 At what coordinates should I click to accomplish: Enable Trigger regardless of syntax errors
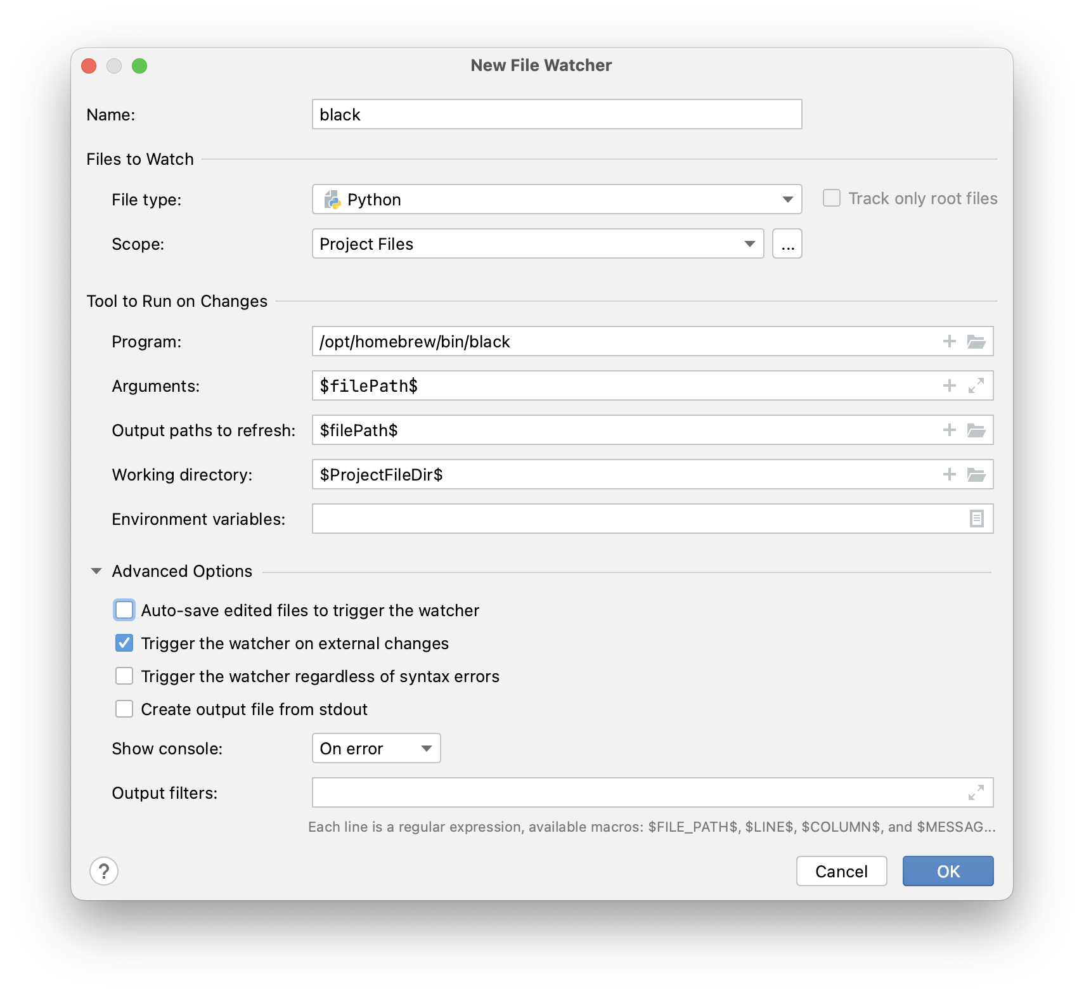[x=124, y=676]
